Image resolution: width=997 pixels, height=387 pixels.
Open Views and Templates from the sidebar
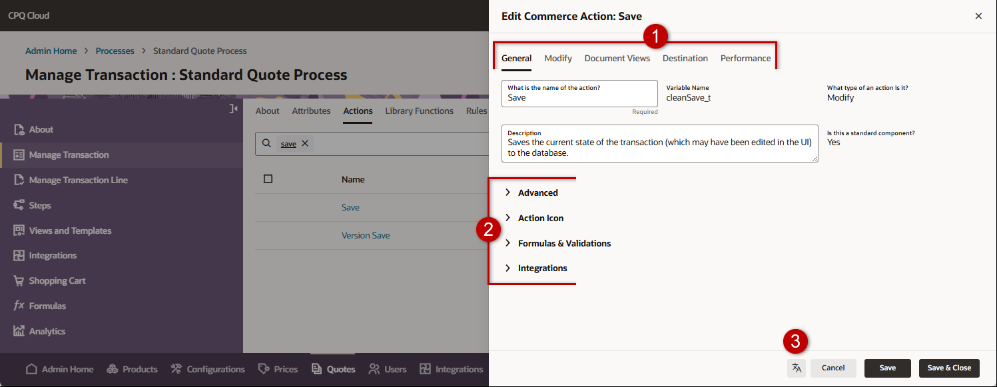pyautogui.click(x=69, y=230)
